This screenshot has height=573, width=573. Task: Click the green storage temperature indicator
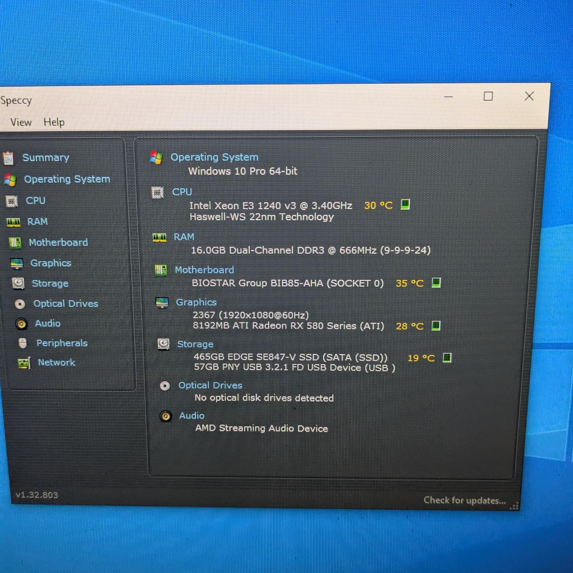coord(447,358)
